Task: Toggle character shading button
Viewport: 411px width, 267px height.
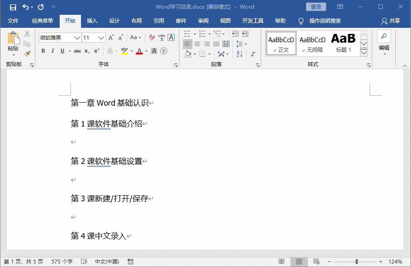Action: 154,51
